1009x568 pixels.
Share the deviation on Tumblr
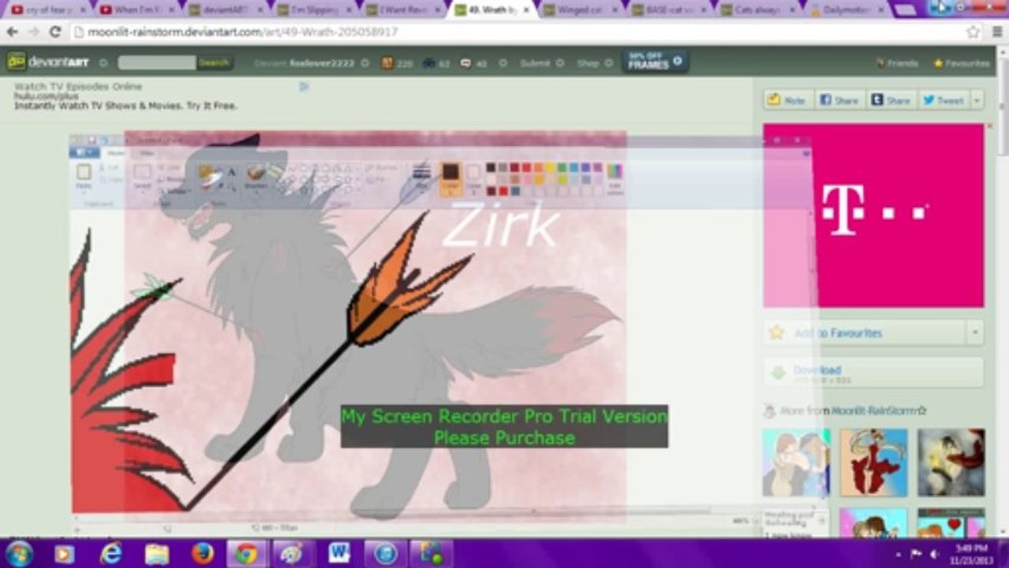(x=890, y=100)
